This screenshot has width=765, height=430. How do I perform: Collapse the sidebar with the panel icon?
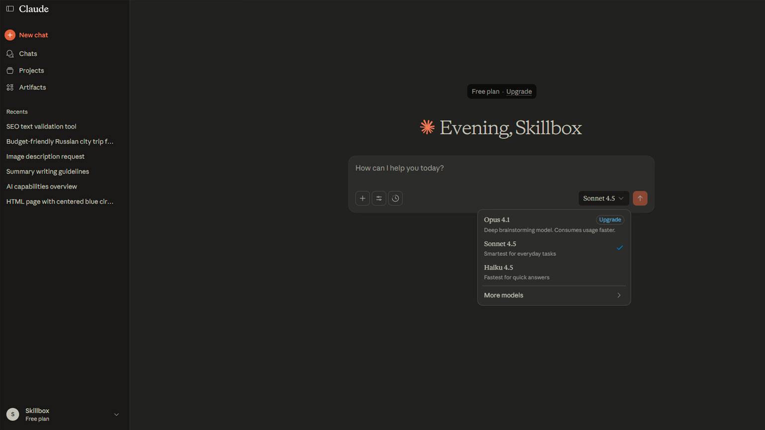(10, 9)
